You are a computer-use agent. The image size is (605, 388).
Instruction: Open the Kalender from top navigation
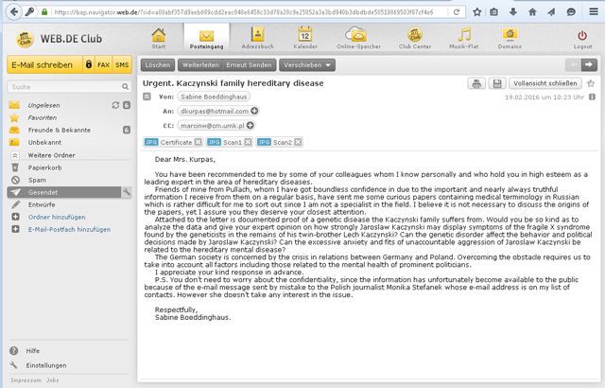(305, 37)
